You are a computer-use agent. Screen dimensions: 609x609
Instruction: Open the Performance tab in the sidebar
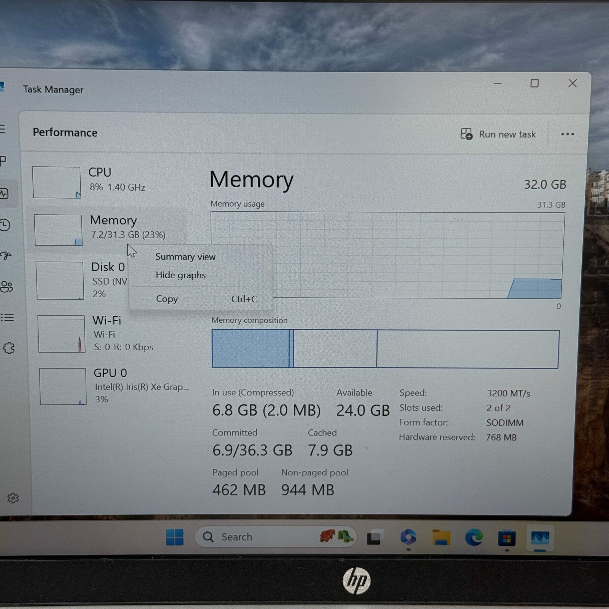[x=4, y=194]
